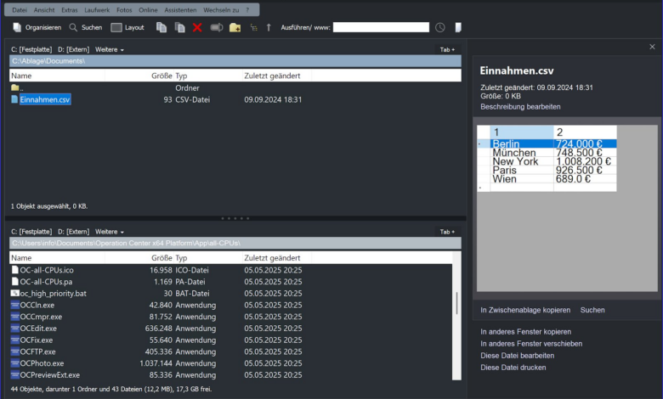
Task: Select OCFix.exe in bottom pane
Action: click(x=37, y=340)
